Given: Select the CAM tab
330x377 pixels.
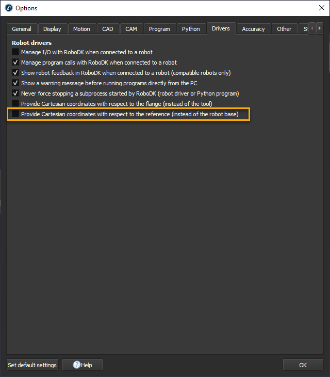Looking at the screenshot, I should click(x=131, y=29).
